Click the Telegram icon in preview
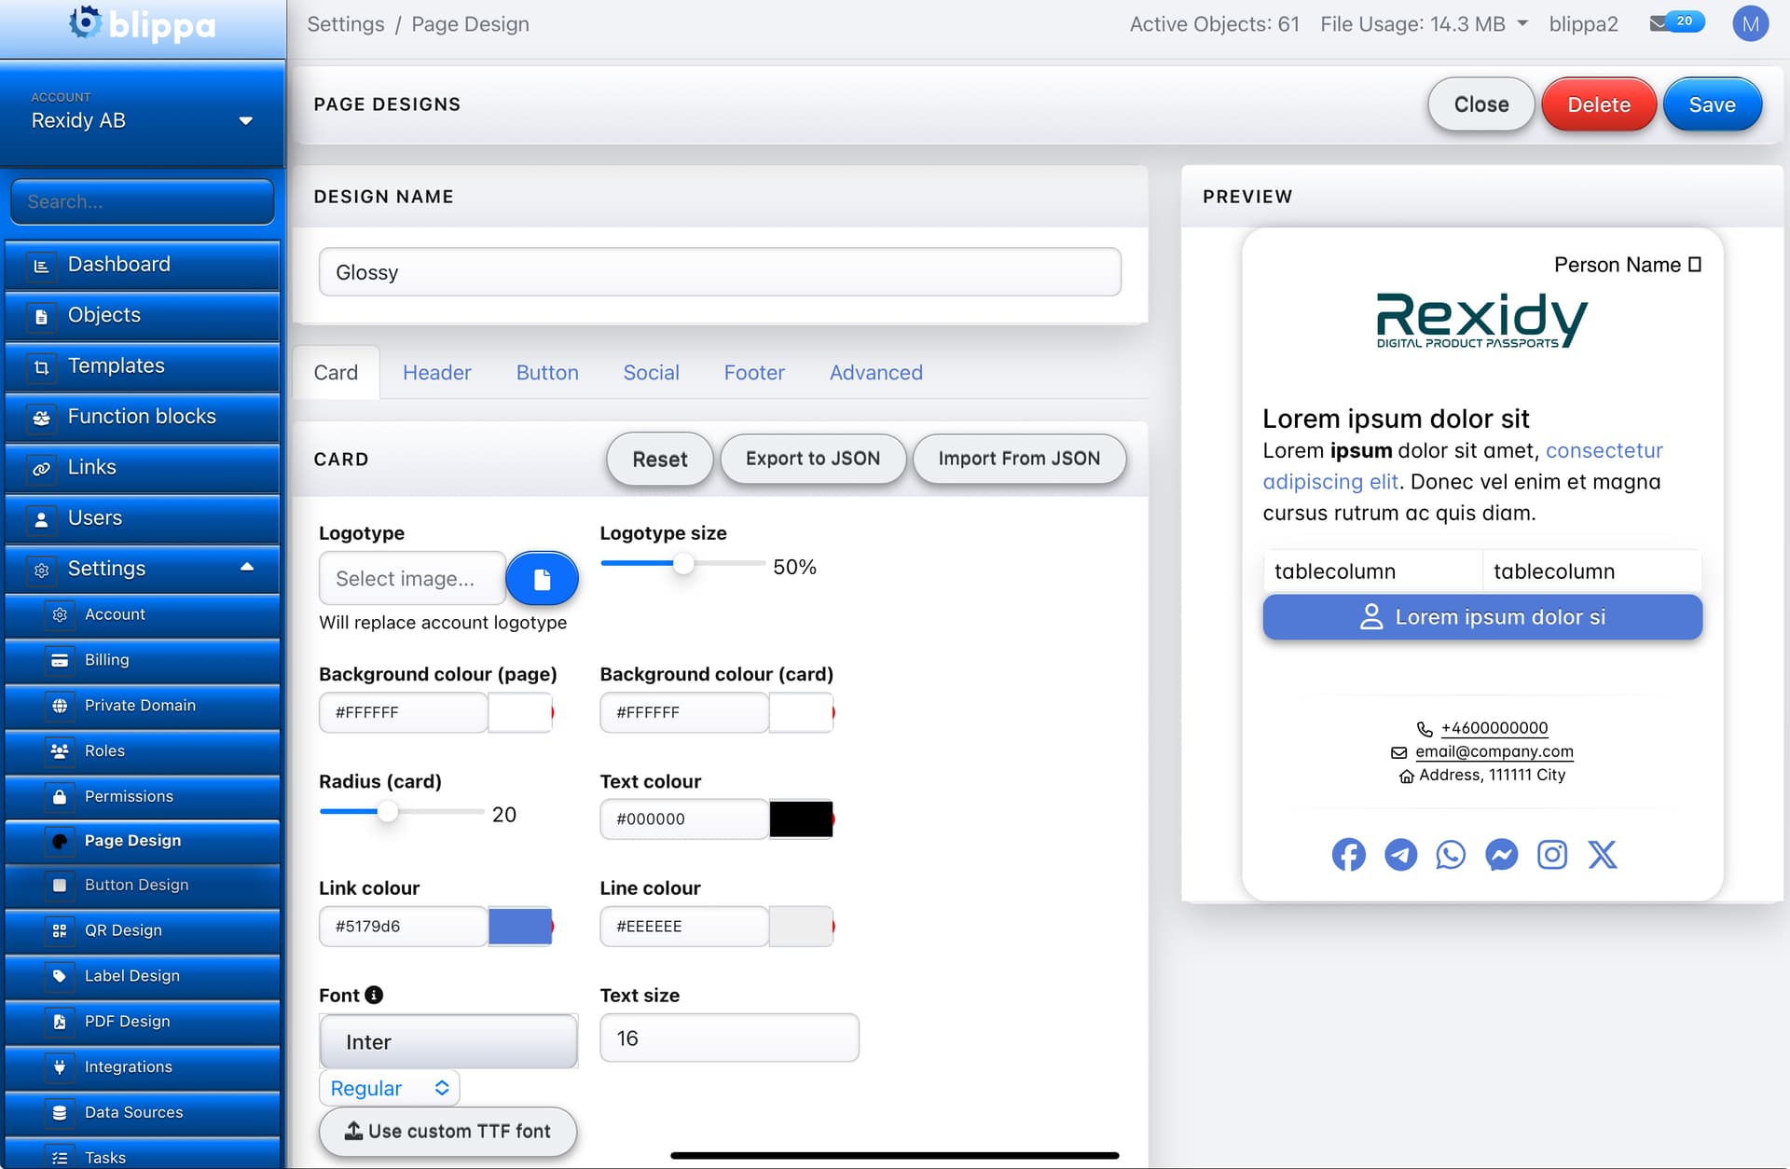The height and width of the screenshot is (1169, 1790). pos(1400,854)
